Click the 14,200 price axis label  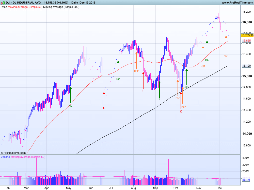click(246, 122)
